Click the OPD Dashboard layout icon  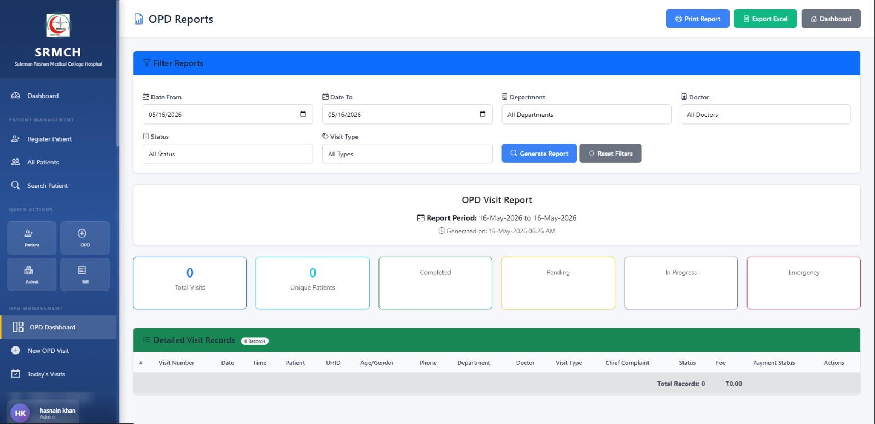click(18, 327)
